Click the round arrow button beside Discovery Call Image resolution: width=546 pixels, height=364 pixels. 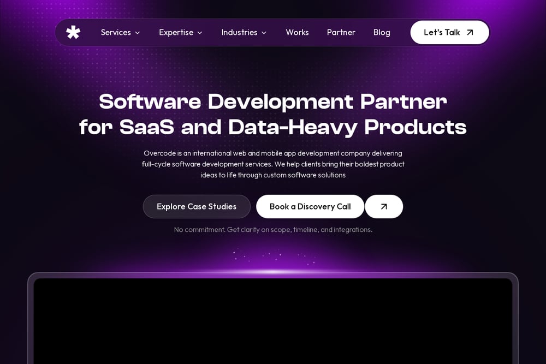(384, 206)
